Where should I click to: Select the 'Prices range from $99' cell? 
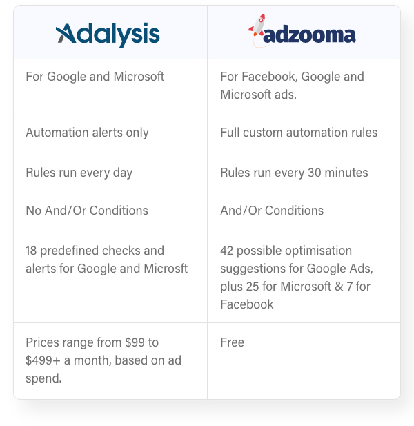pos(110,361)
